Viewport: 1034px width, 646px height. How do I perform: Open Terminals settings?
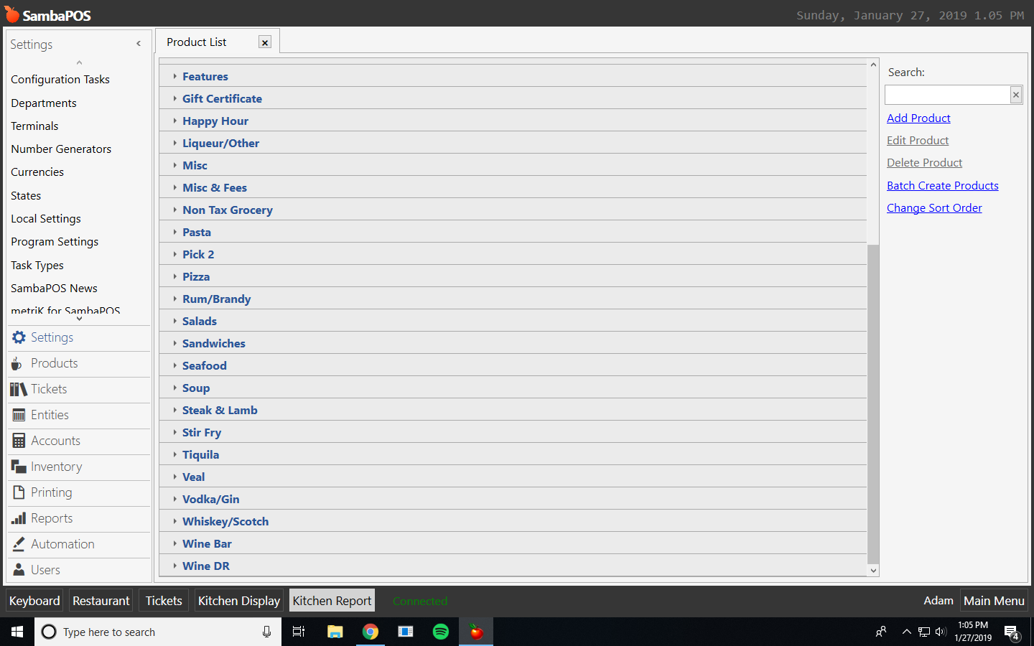[34, 126]
